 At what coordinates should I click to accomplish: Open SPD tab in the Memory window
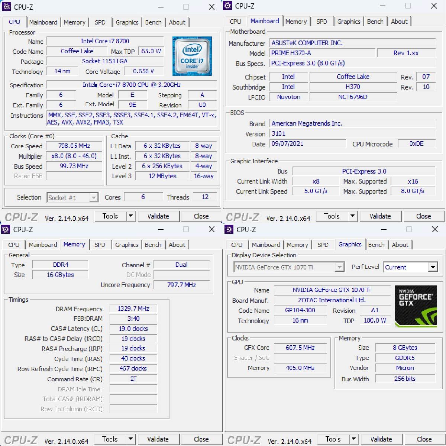(x=100, y=245)
